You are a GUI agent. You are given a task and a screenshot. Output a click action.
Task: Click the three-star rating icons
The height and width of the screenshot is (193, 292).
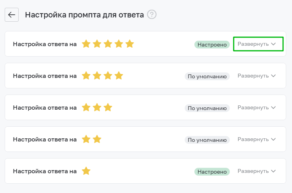tap(97, 107)
